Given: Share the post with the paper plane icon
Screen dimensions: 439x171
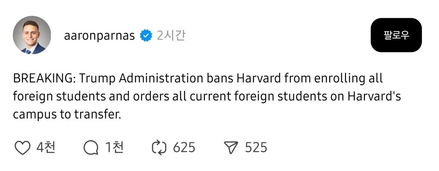Looking at the screenshot, I should tap(230, 148).
